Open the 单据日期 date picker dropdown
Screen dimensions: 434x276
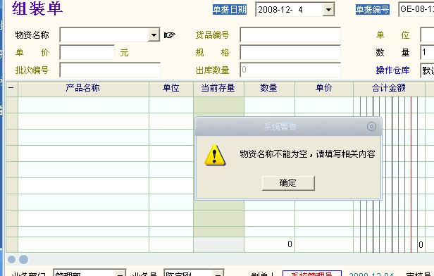[328, 10]
